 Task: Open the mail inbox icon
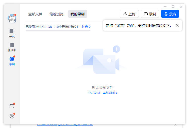pos(12,106)
